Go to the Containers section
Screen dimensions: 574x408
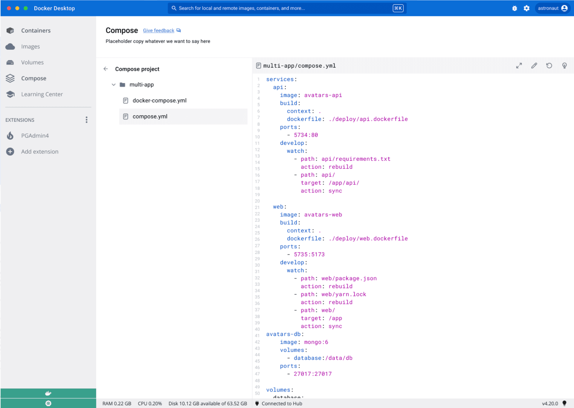point(36,30)
